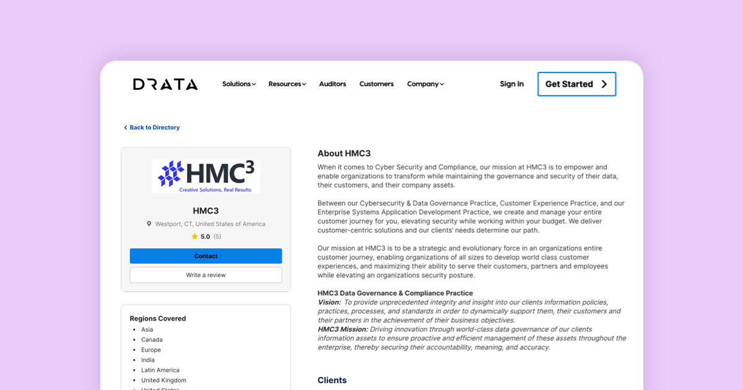Click the United Kingdom region entry

tap(163, 380)
